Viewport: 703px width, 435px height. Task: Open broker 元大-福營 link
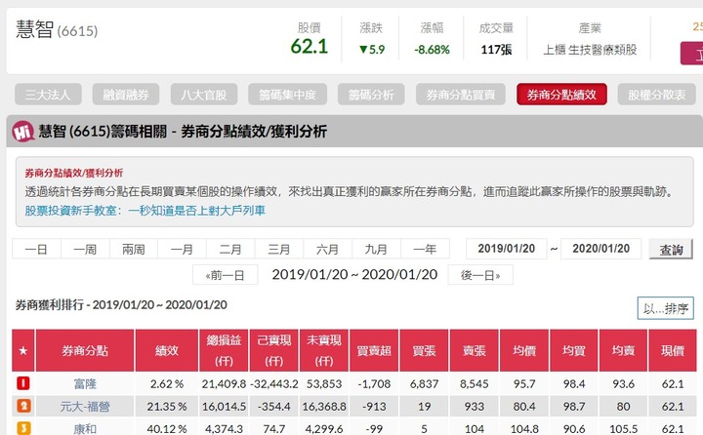(85, 407)
